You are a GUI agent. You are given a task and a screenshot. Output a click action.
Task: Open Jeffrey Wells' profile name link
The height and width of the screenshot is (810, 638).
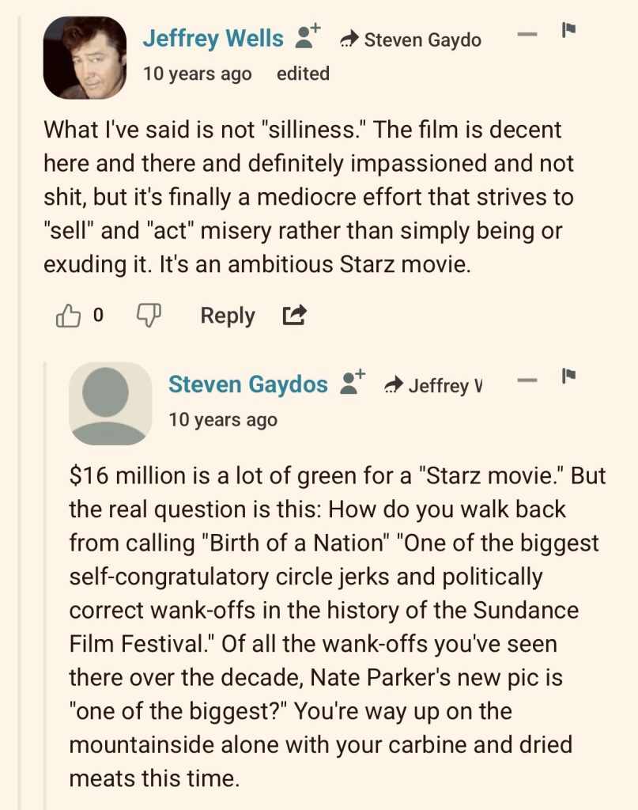pos(213,37)
